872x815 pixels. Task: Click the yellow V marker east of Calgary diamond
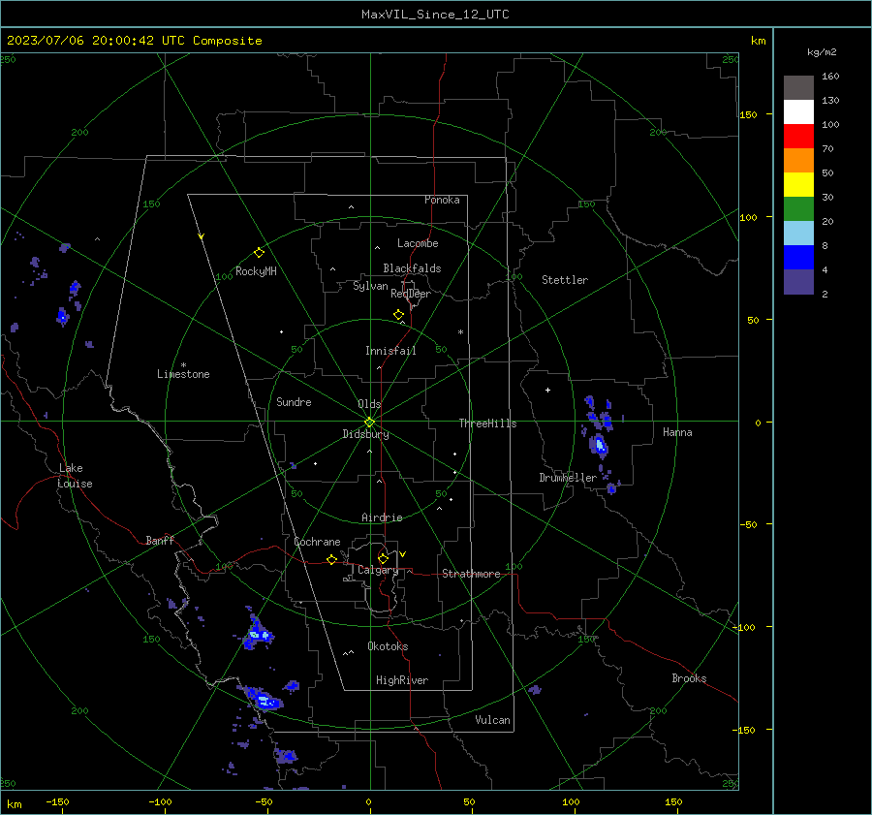click(403, 554)
